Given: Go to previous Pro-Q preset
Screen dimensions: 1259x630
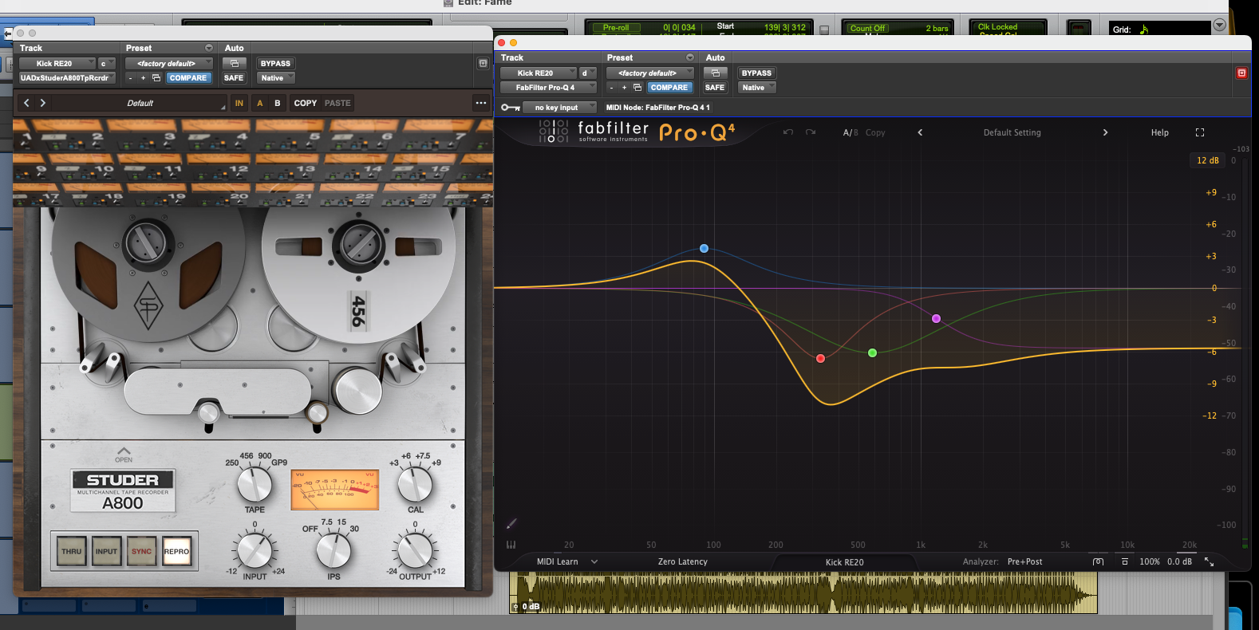Looking at the screenshot, I should (920, 132).
